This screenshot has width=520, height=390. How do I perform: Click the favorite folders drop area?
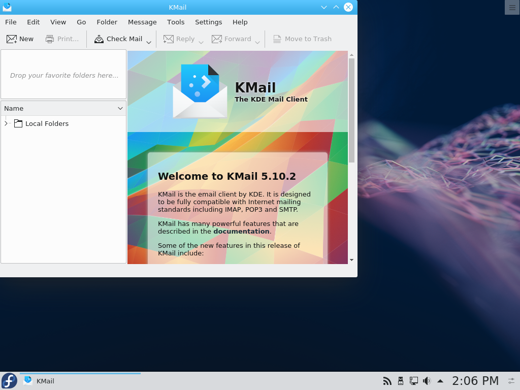coord(63,74)
